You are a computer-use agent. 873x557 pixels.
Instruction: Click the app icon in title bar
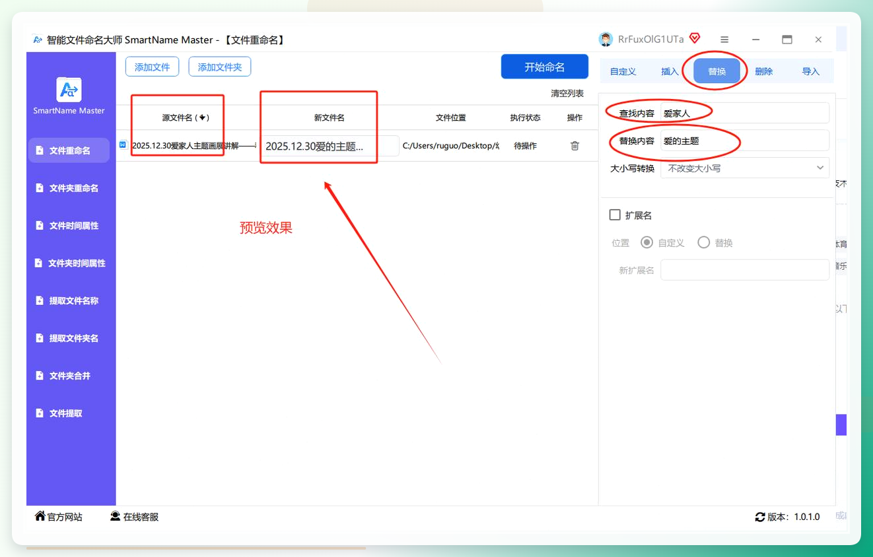pos(38,40)
